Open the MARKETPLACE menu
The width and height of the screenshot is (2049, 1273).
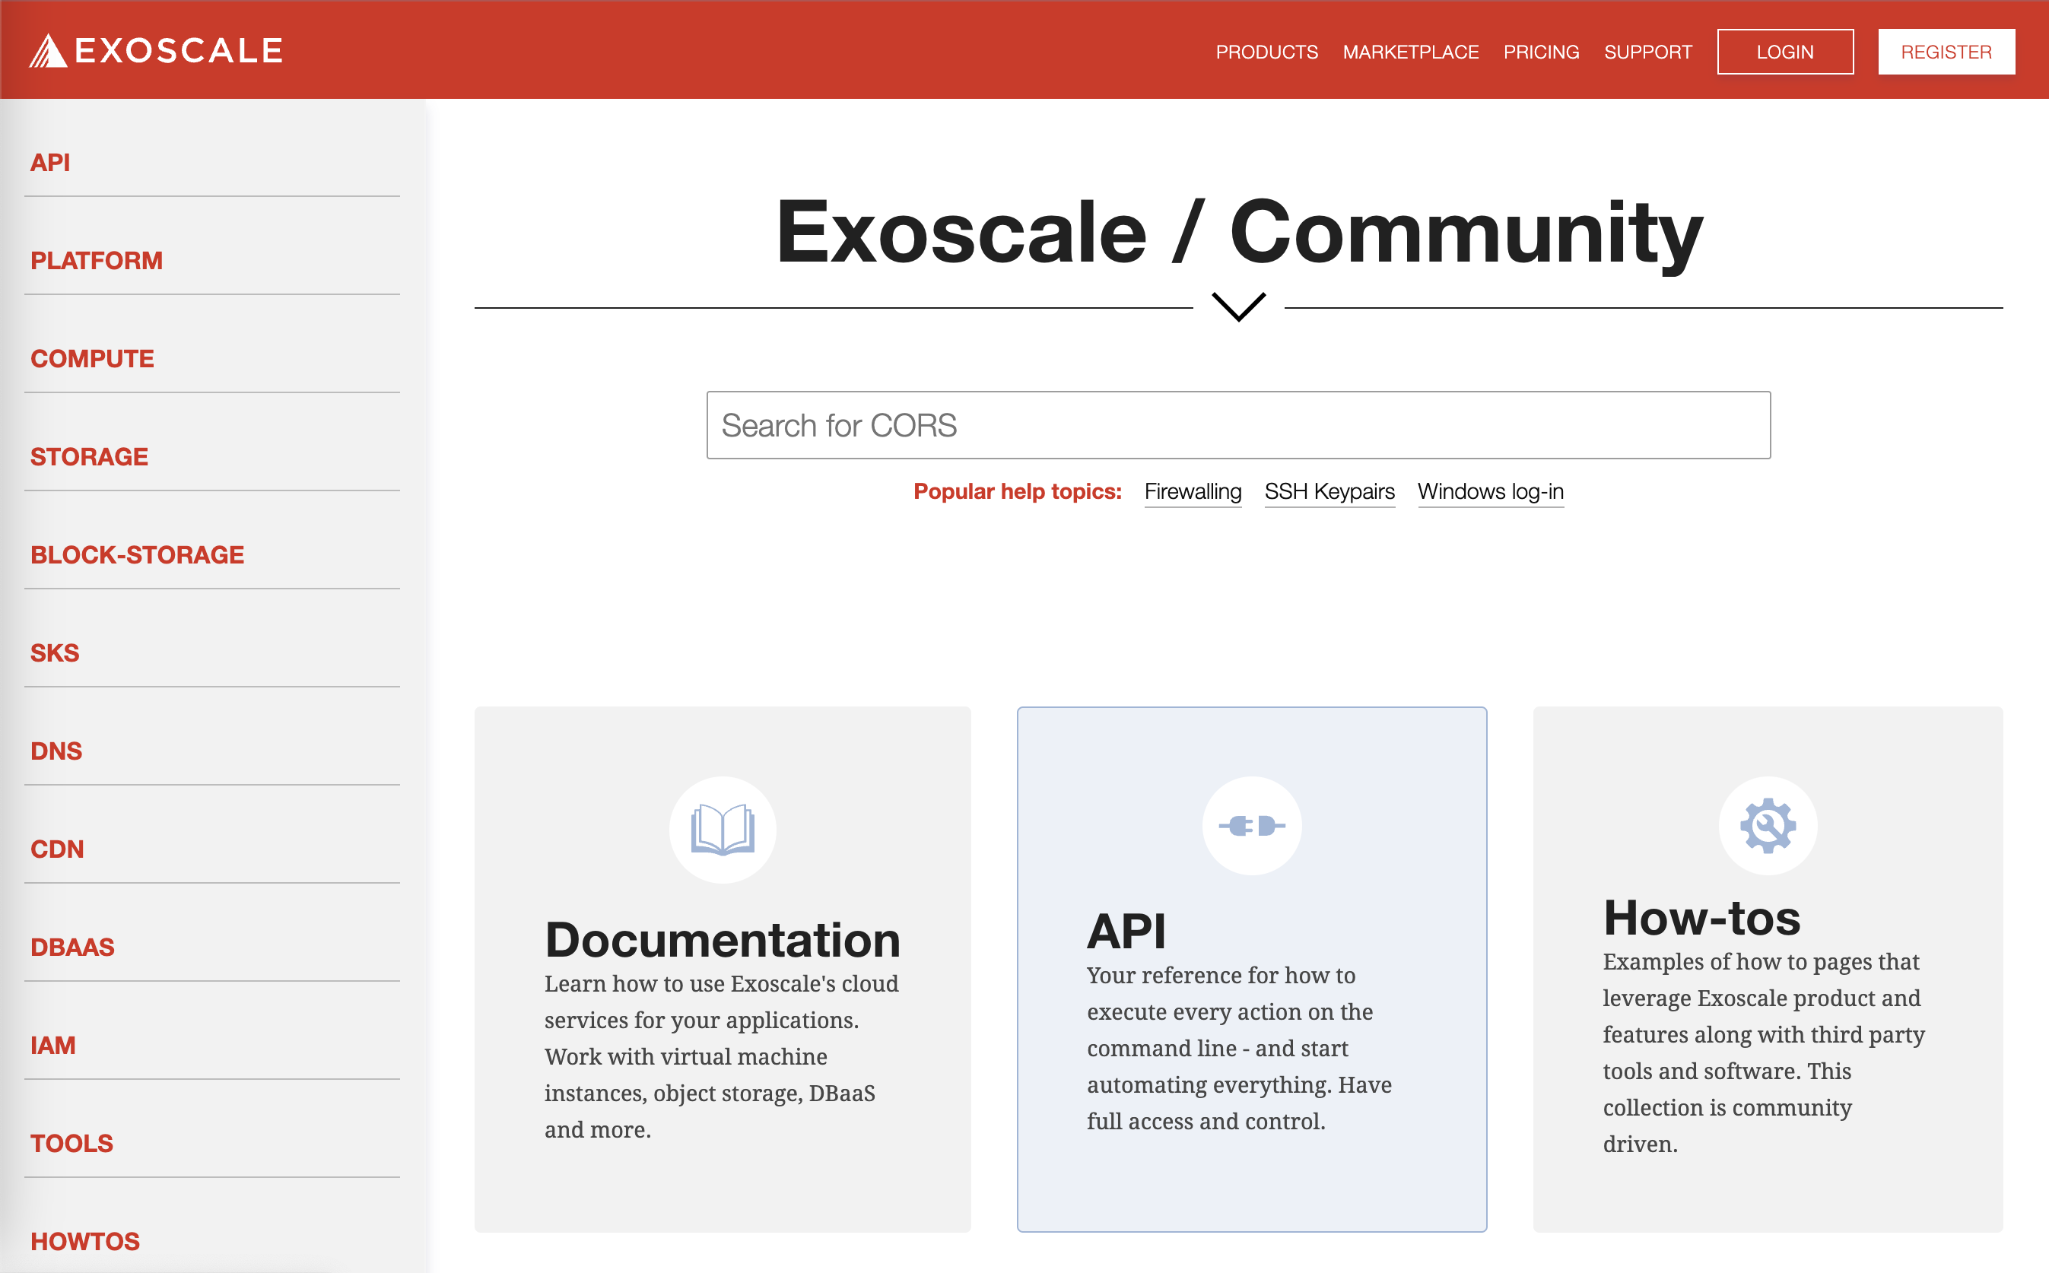click(1411, 52)
